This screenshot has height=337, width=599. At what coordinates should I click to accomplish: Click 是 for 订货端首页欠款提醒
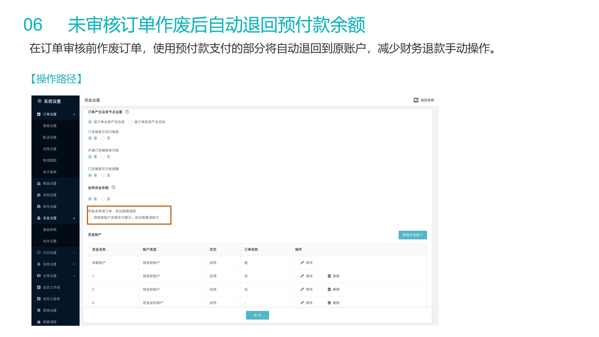pyautogui.click(x=90, y=175)
